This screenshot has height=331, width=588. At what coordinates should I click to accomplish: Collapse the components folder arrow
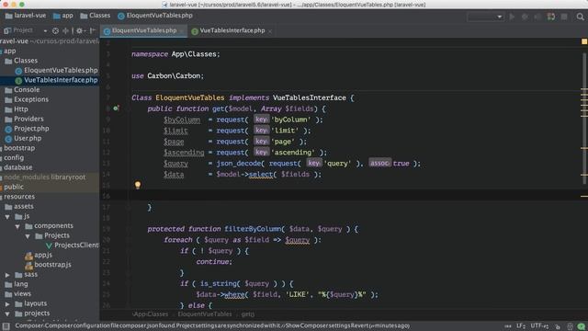pos(17,226)
